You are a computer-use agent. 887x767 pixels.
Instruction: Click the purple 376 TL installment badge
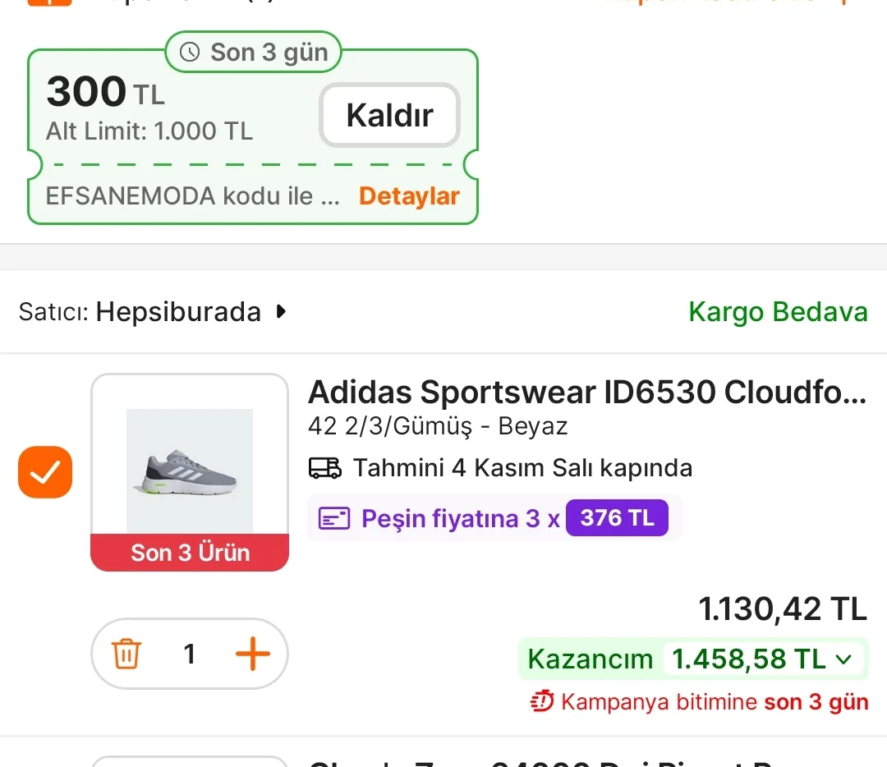[617, 518]
